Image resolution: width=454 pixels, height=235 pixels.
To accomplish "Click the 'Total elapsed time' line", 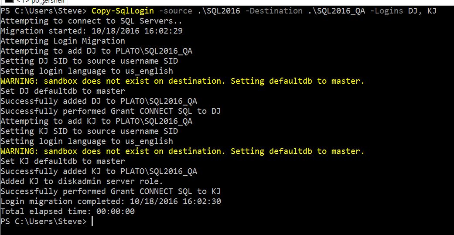I will 68,211.
